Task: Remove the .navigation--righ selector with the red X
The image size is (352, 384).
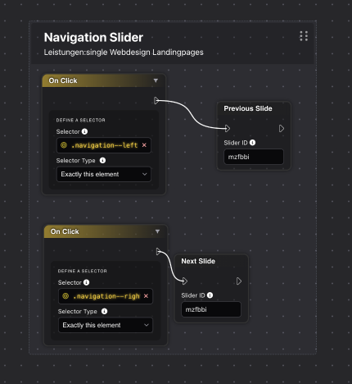Action: (146, 296)
